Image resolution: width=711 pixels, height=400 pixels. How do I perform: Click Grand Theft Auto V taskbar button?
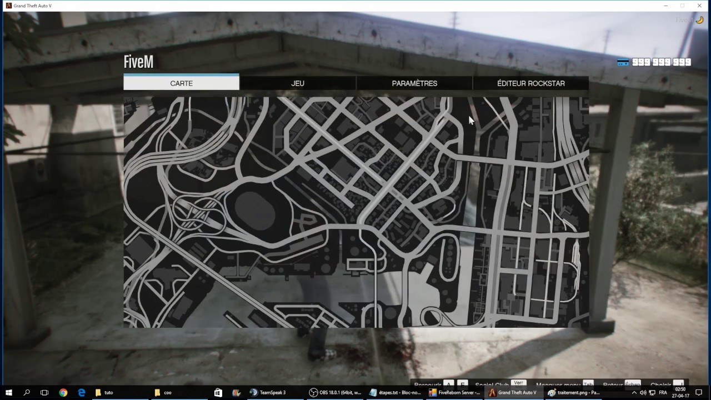(x=514, y=392)
